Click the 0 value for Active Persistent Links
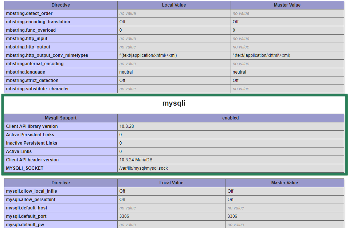353x228 pixels. click(121, 135)
